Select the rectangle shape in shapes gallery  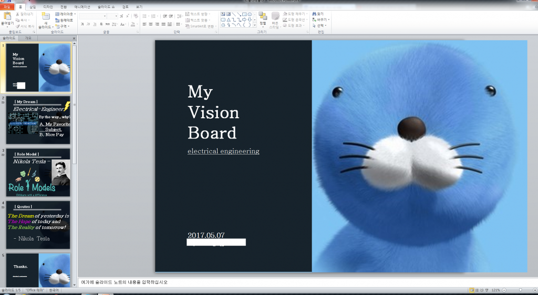point(244,14)
